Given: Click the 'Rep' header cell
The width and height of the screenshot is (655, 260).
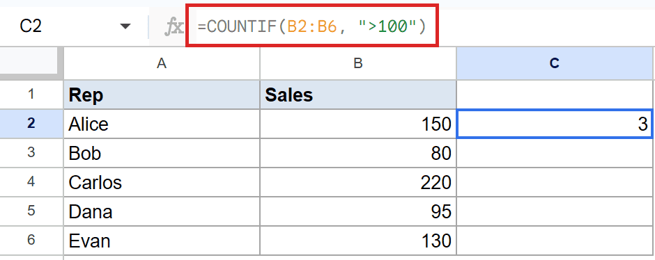Looking at the screenshot, I should coord(162,95).
